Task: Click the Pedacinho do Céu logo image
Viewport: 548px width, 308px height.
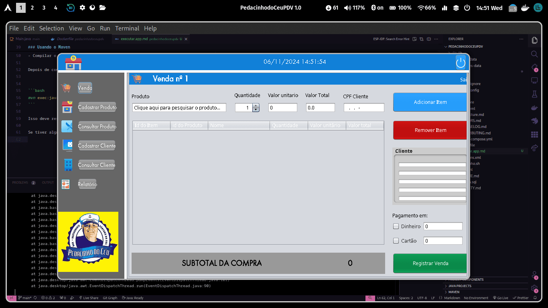Action: click(x=88, y=241)
